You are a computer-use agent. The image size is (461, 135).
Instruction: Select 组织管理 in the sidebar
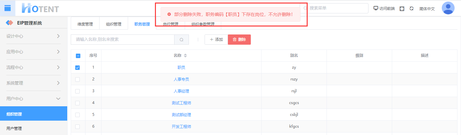tap(34, 114)
